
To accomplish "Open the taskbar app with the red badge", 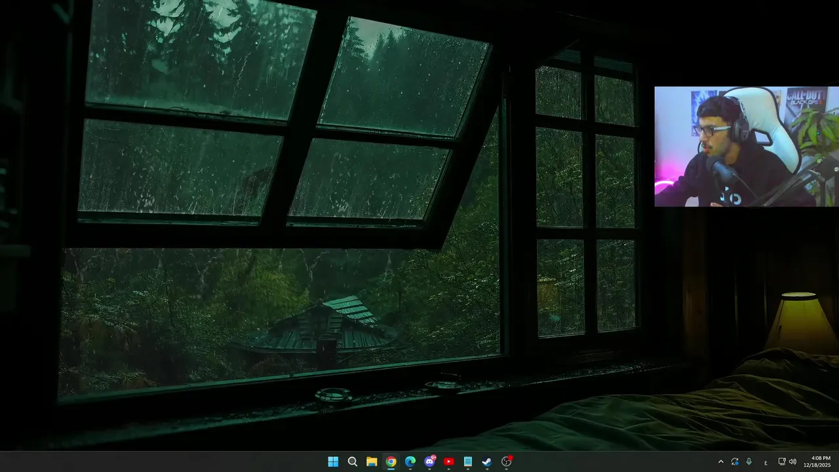I will click(x=507, y=462).
